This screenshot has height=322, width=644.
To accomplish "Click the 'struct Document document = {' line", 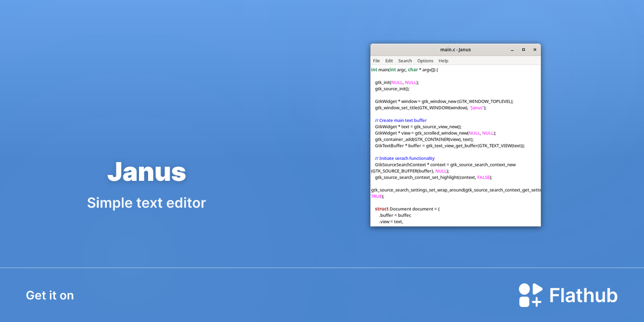I will pos(407,209).
